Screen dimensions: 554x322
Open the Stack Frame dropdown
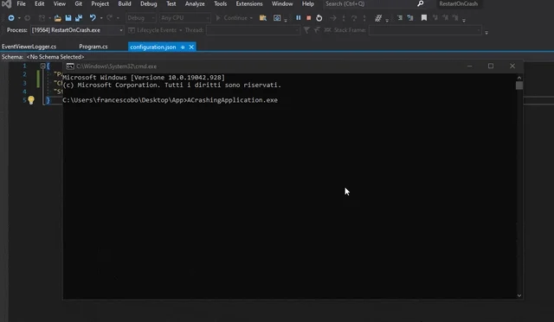[425, 30]
